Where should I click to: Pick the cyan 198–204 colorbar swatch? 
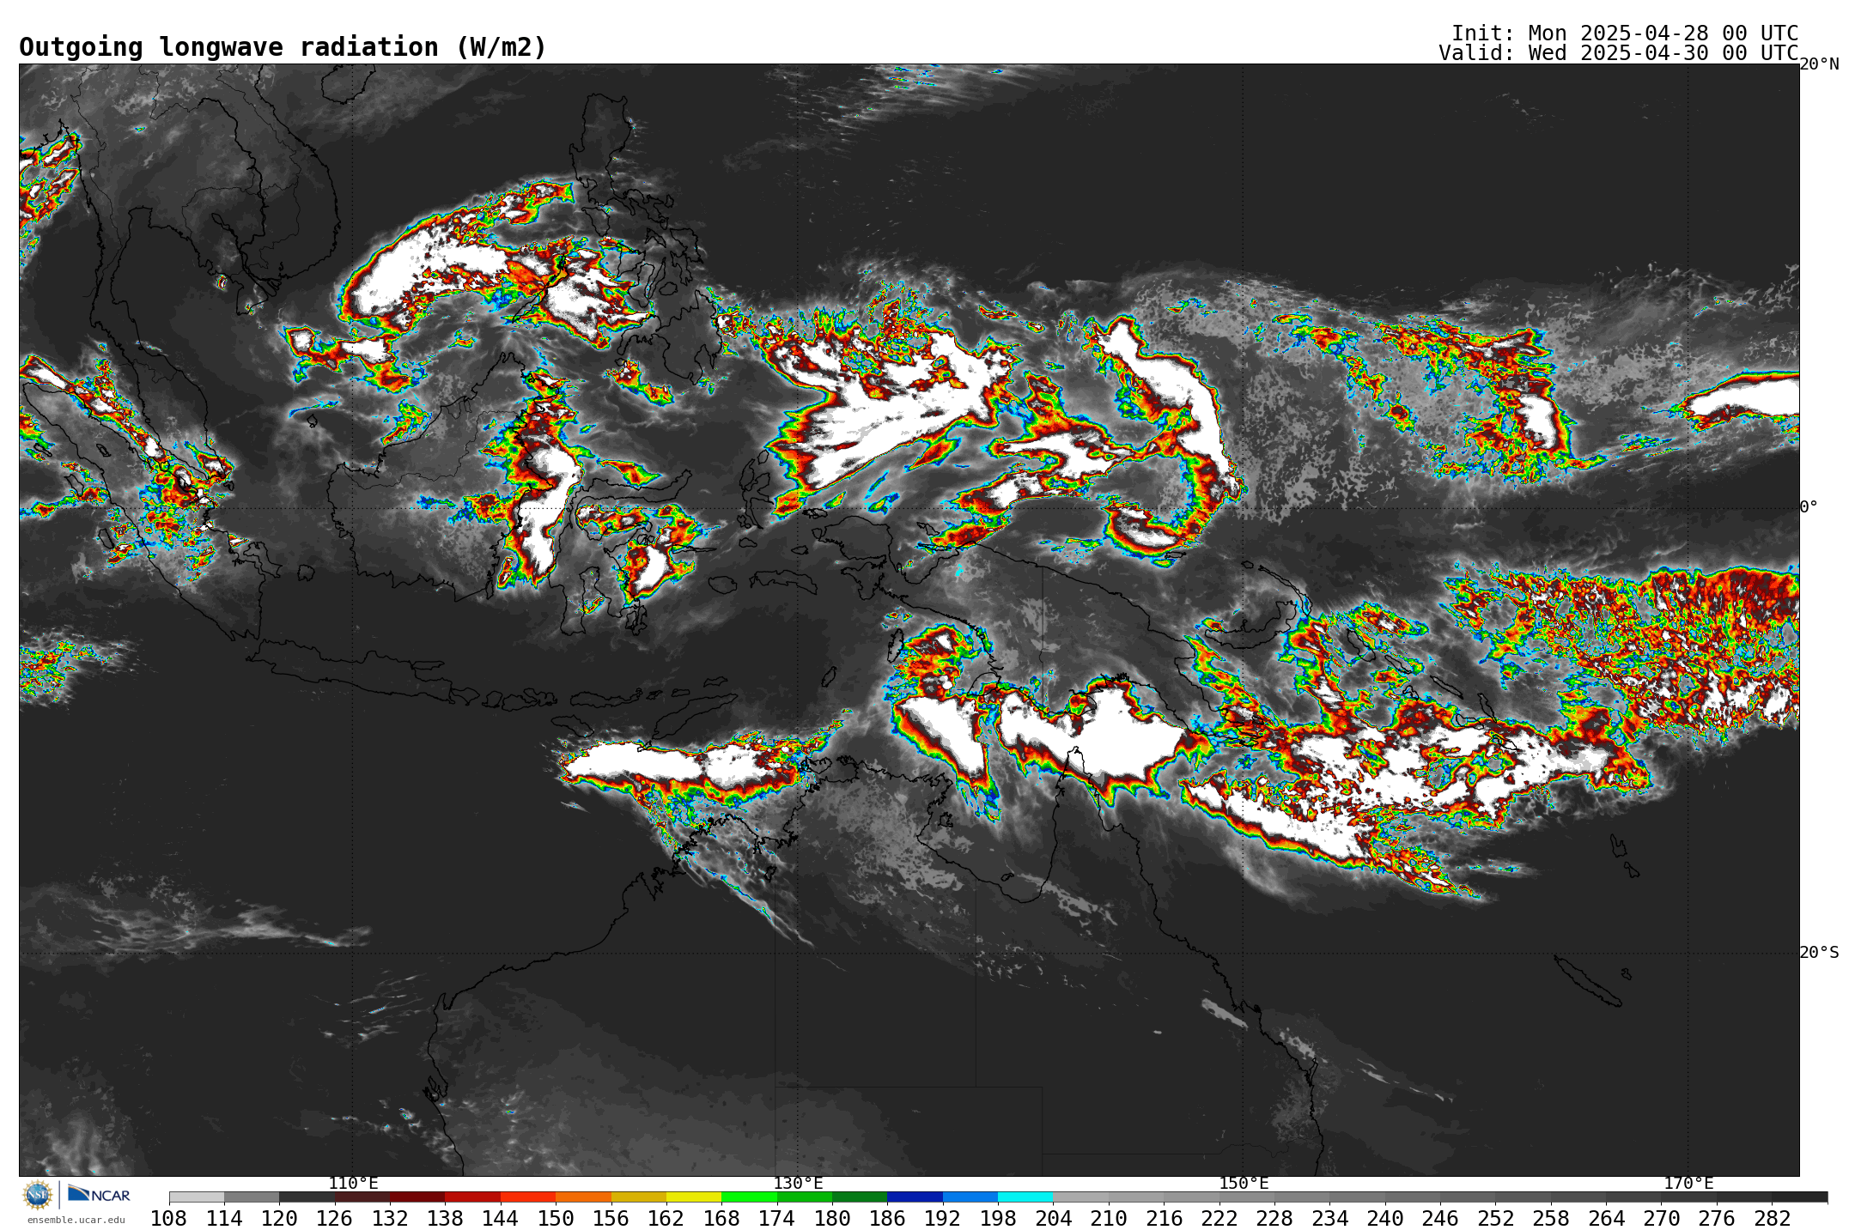pos(1025,1197)
